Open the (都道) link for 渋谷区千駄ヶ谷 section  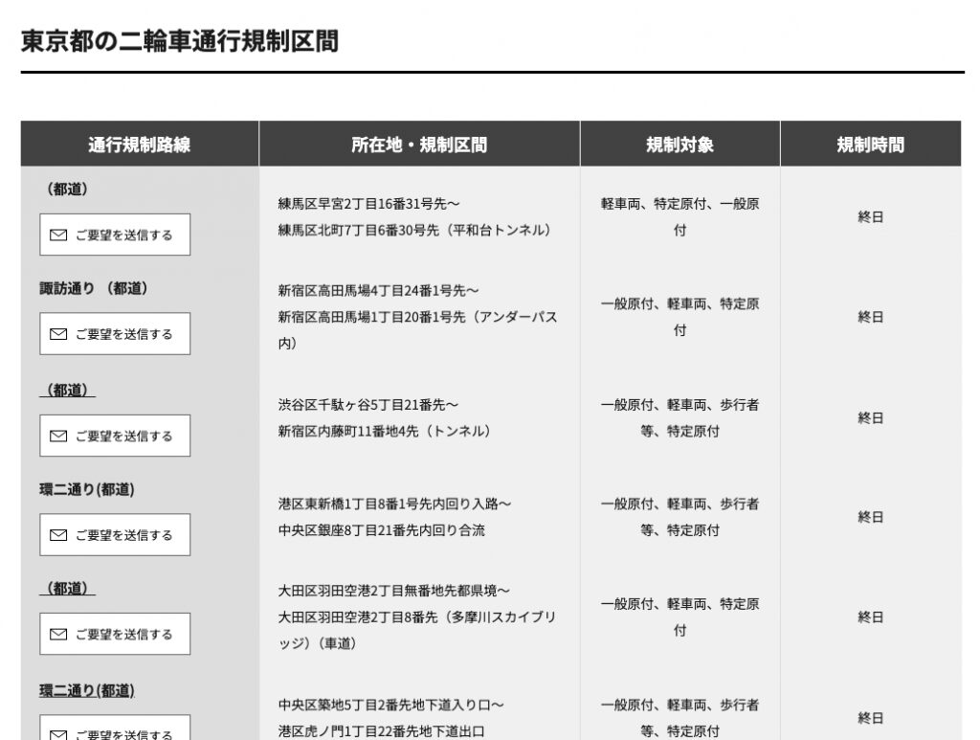click(67, 390)
